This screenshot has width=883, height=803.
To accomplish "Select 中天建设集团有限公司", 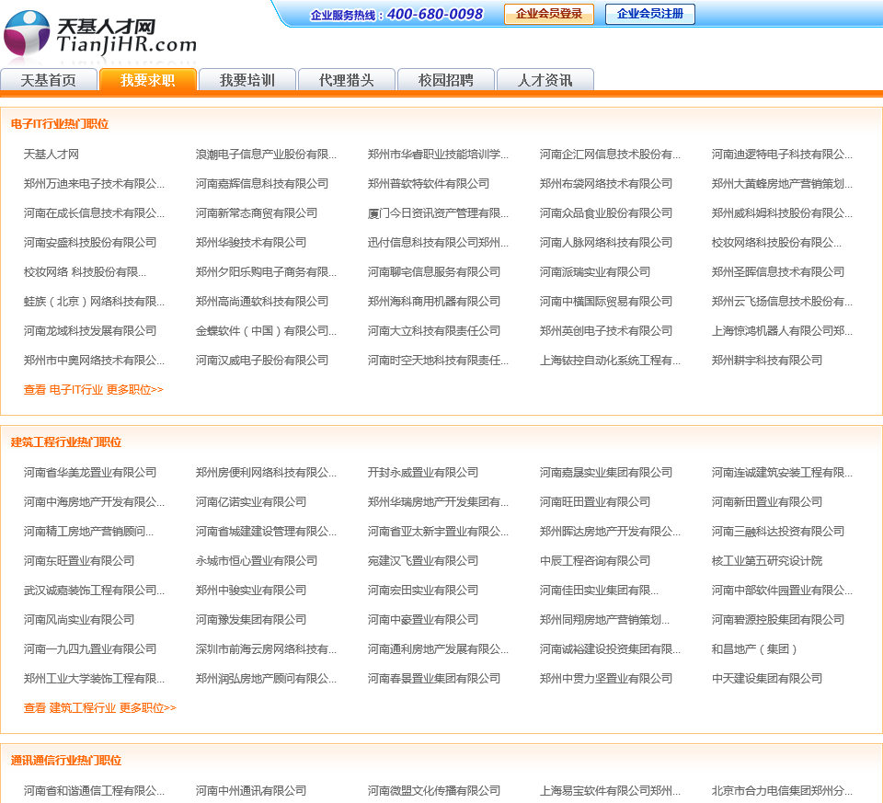I will click(x=767, y=679).
